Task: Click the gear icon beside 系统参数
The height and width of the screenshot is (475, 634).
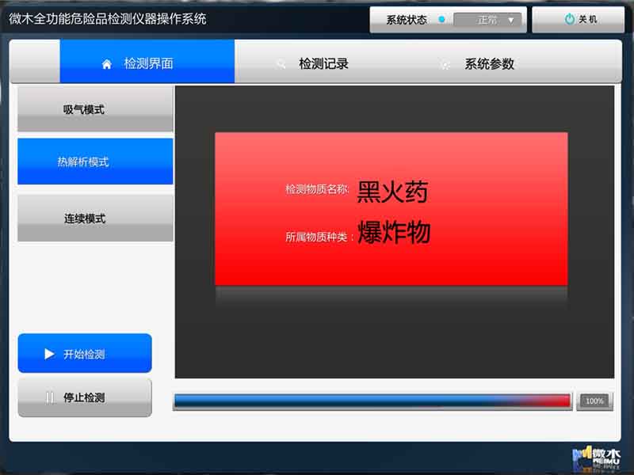Action: [x=445, y=65]
